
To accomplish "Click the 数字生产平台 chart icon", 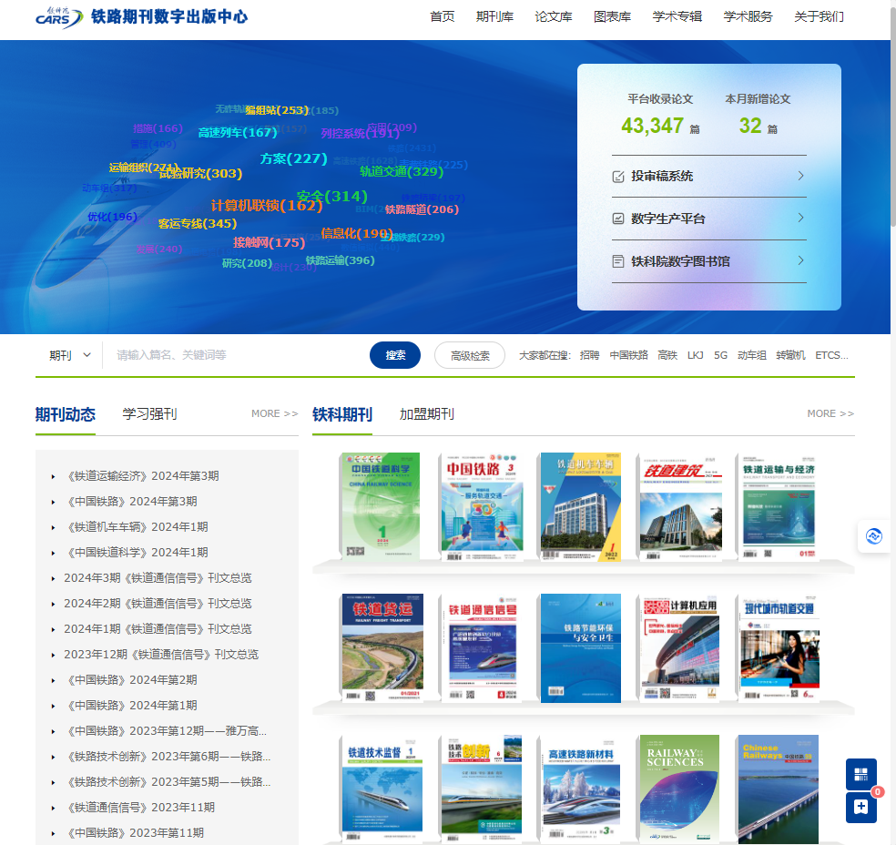I will tap(618, 219).
